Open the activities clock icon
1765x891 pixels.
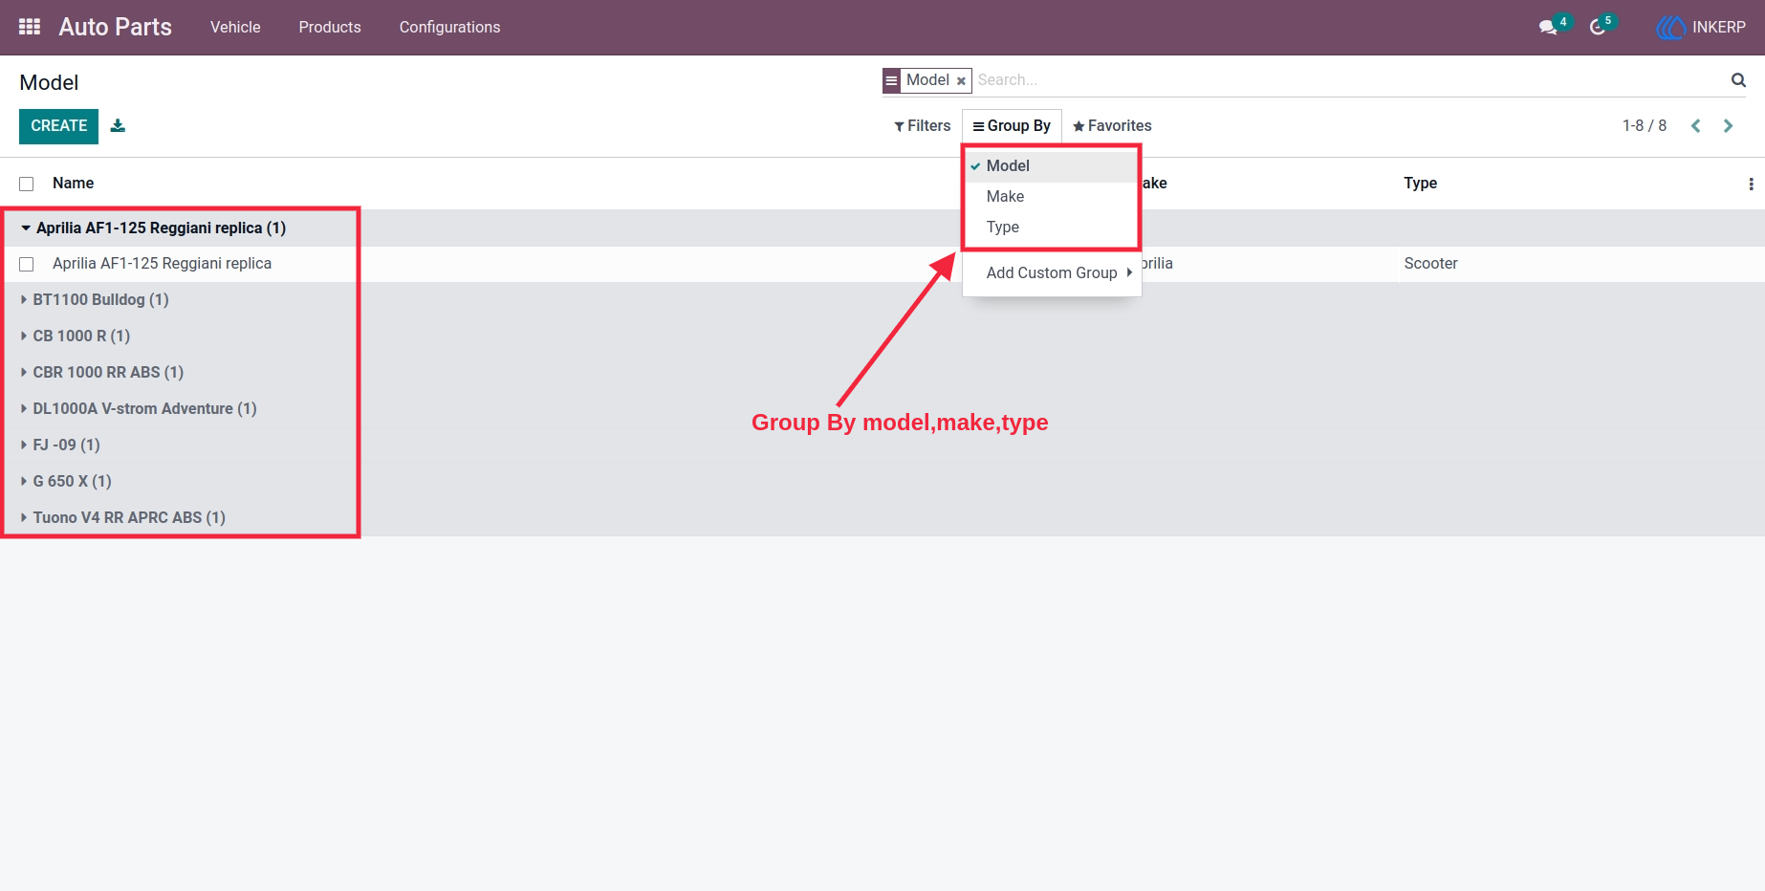1598,27
